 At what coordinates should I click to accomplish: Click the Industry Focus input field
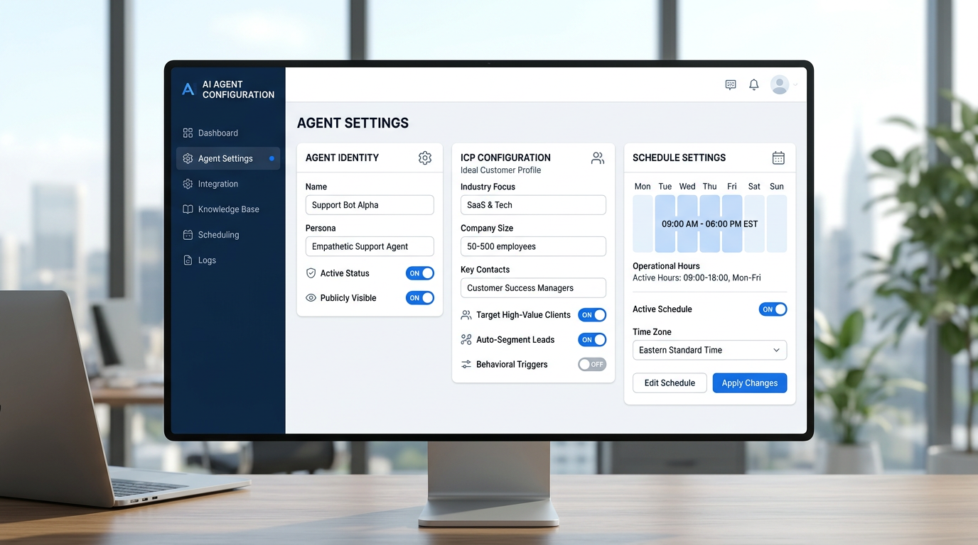[533, 205]
